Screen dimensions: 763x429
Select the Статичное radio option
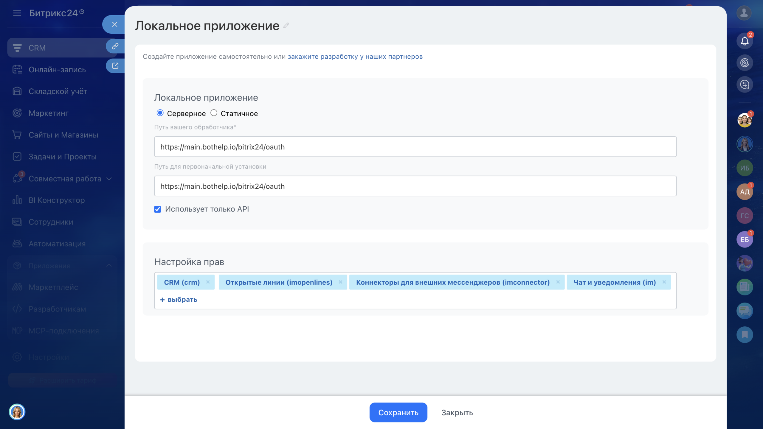214,113
